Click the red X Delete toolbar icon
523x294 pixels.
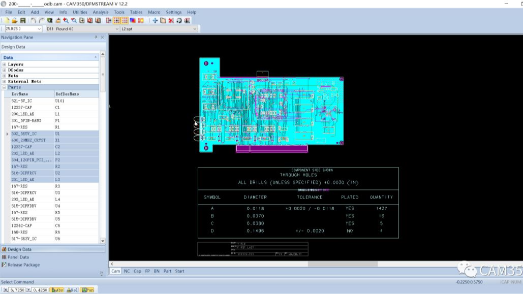[x=171, y=21]
